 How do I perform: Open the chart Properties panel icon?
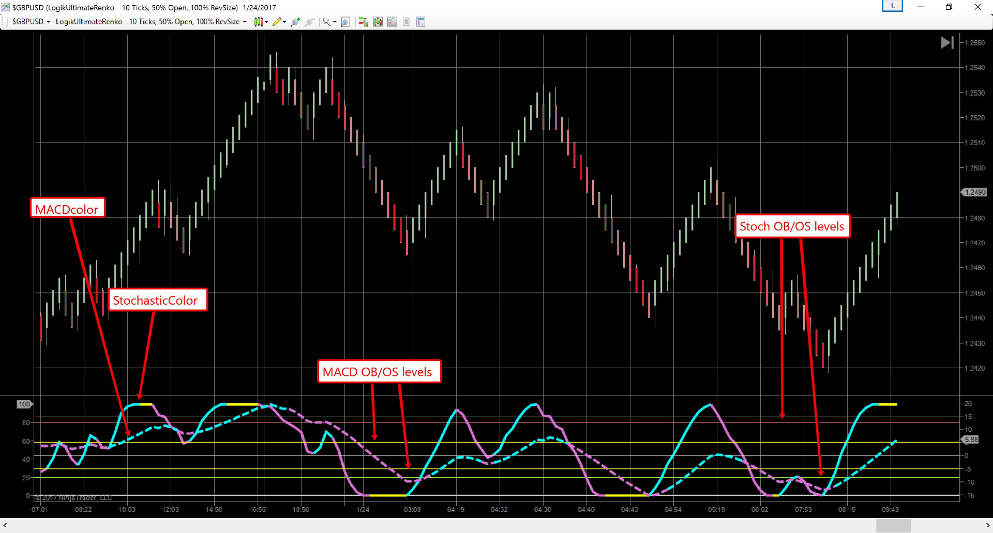tap(420, 22)
